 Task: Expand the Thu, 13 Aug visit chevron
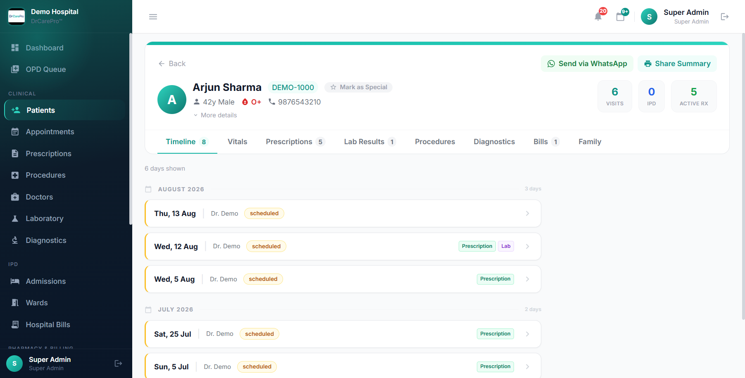coord(527,214)
